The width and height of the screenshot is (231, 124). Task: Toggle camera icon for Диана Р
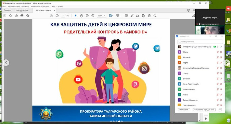tap(221, 79)
